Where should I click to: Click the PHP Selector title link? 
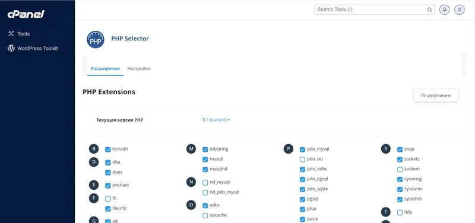click(x=130, y=39)
